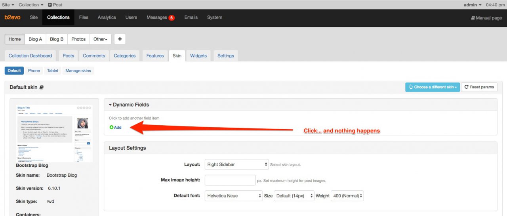Open Messages in main navigation
This screenshot has width=507, height=216.
(x=157, y=17)
